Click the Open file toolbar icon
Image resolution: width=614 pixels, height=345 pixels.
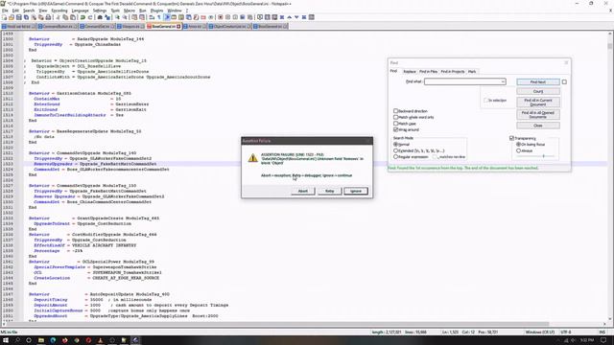[12, 17]
